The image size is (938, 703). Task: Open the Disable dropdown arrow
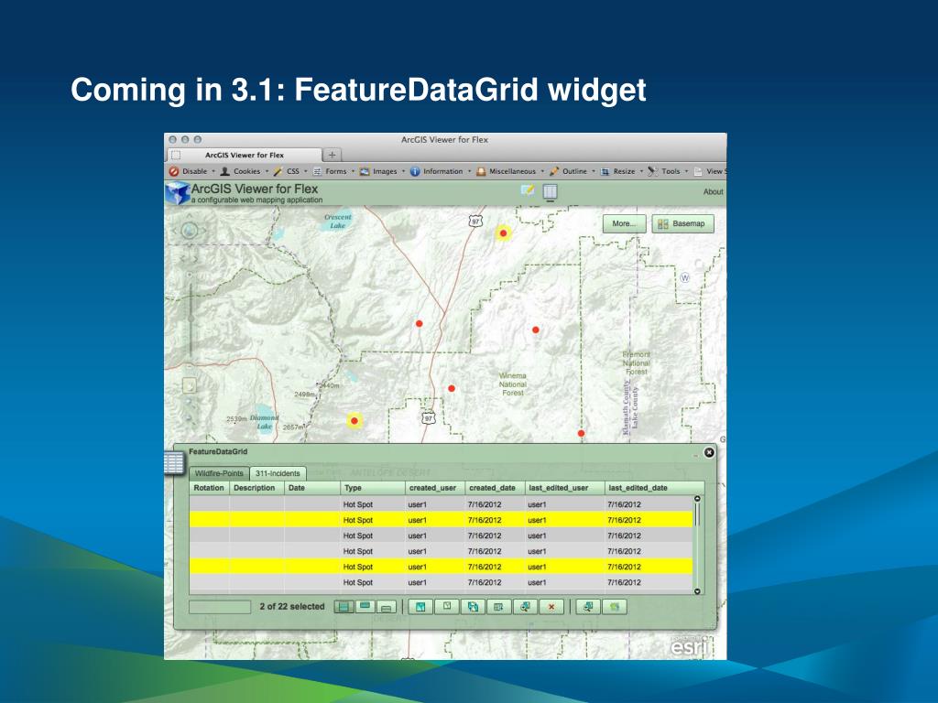[213, 171]
